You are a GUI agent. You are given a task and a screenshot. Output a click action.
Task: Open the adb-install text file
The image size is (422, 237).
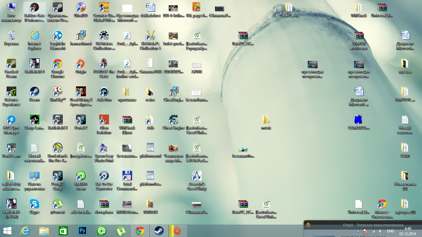pos(81,206)
